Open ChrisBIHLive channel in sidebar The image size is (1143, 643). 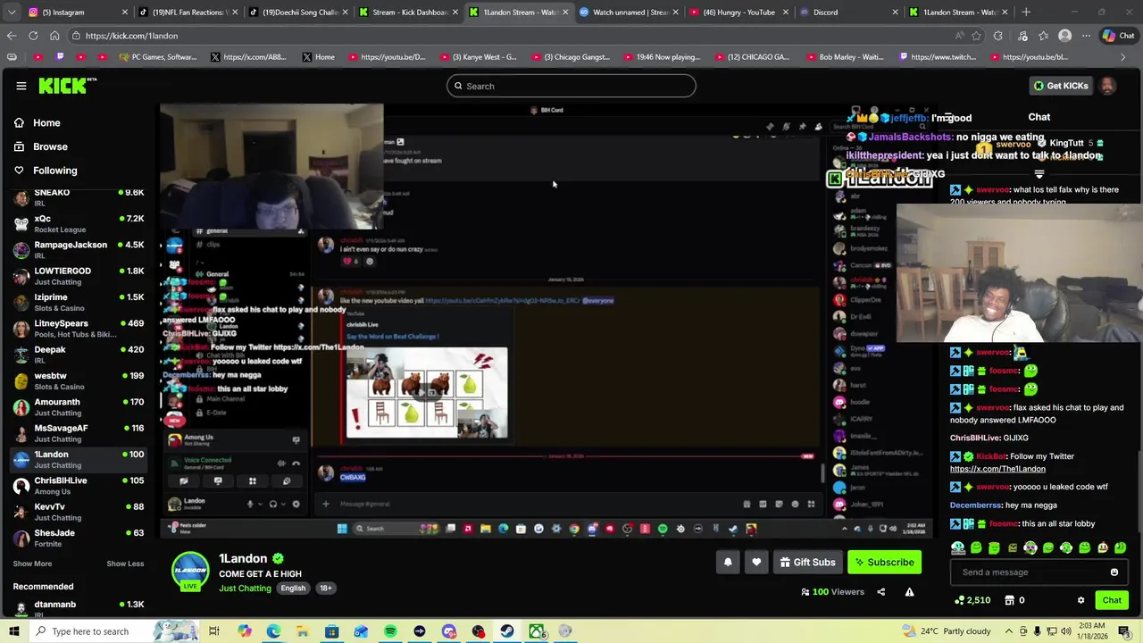point(78,486)
